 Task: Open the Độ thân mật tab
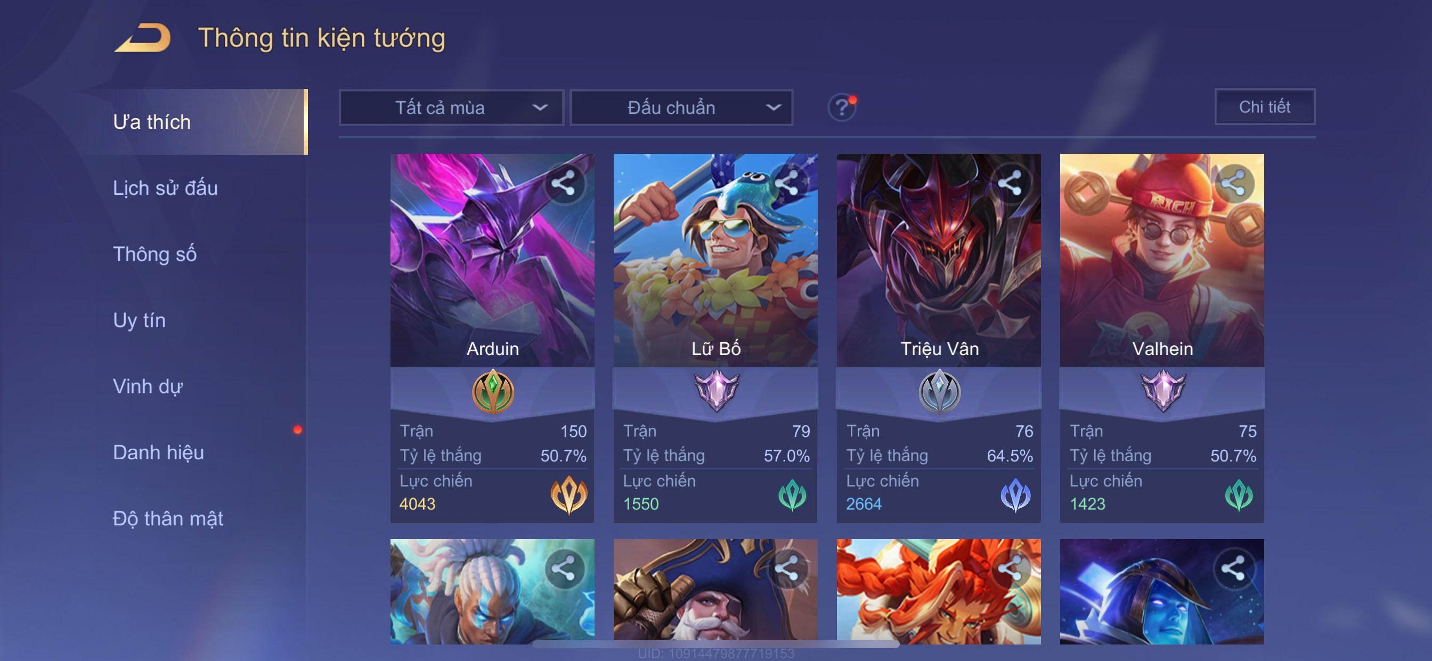(x=168, y=518)
